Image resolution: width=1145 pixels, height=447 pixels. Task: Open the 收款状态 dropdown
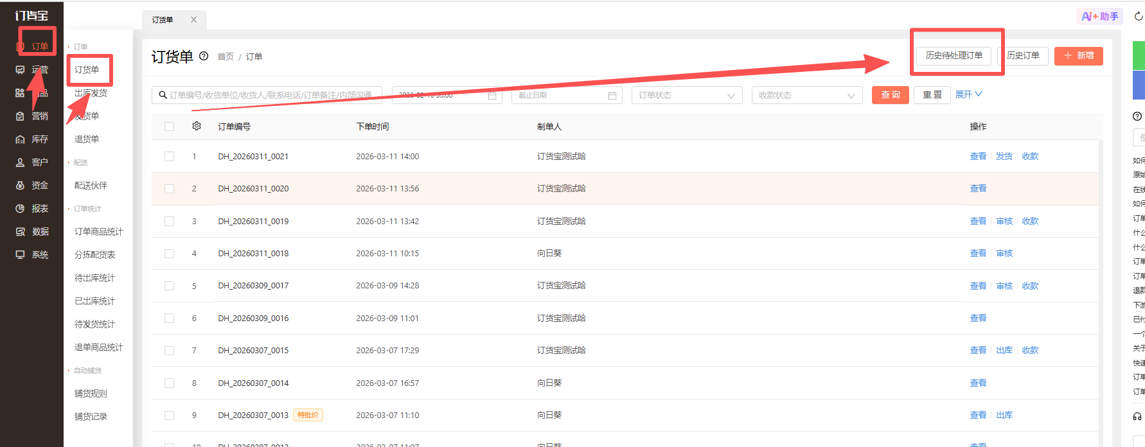(807, 95)
